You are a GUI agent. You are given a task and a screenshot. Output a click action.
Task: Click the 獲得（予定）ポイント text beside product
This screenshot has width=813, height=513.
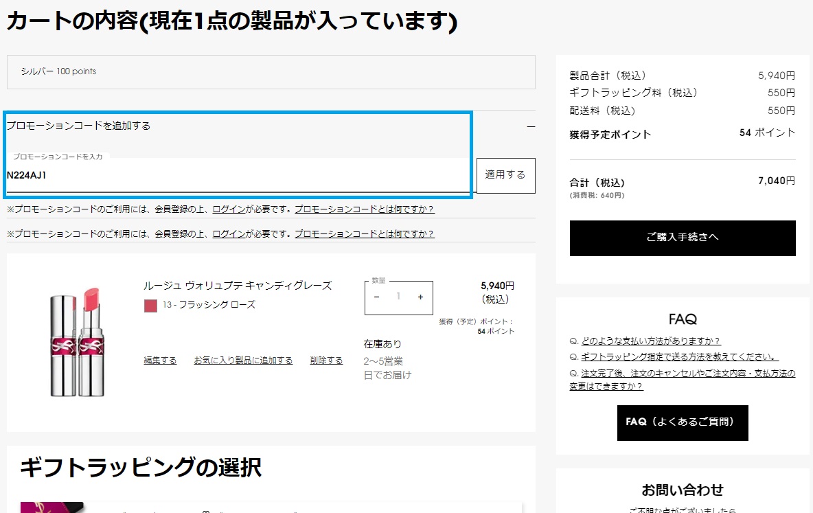tap(477, 326)
